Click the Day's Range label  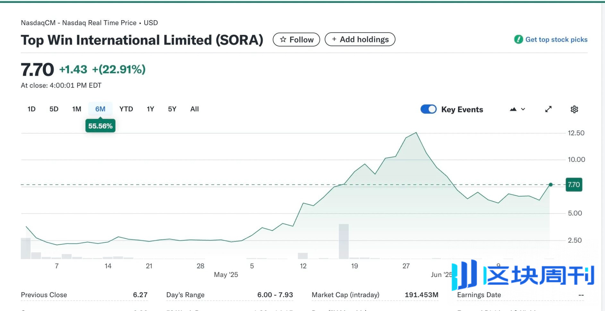(185, 295)
